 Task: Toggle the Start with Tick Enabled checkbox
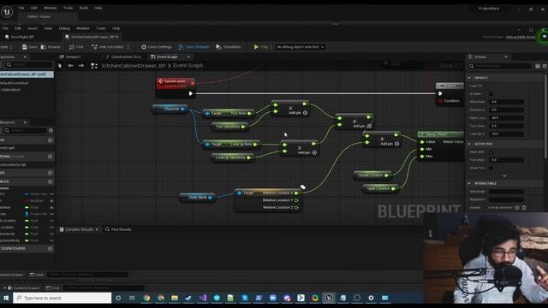[491, 152]
